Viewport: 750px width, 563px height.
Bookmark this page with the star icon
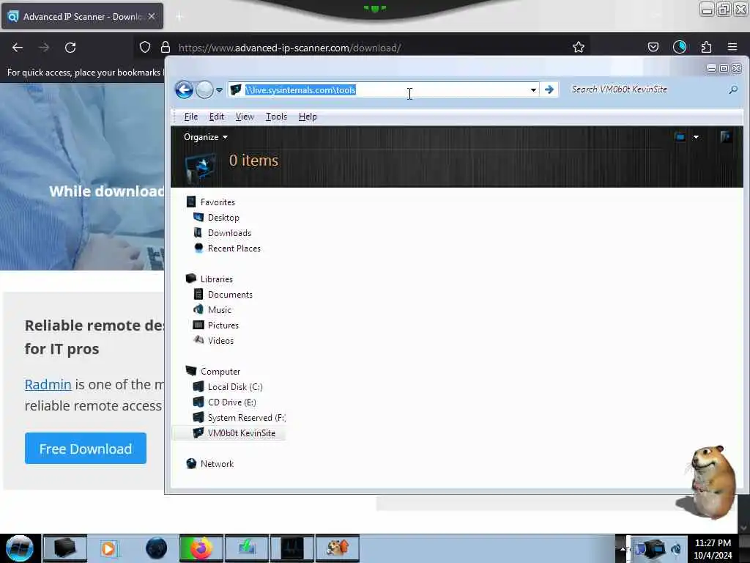click(x=579, y=47)
